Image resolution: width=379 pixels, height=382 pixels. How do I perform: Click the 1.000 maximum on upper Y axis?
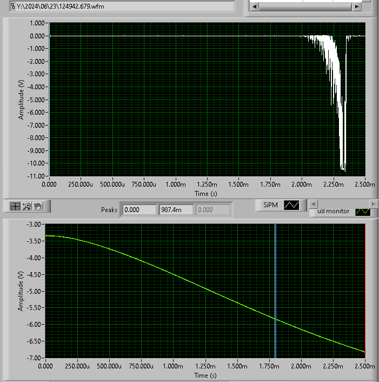(37, 23)
